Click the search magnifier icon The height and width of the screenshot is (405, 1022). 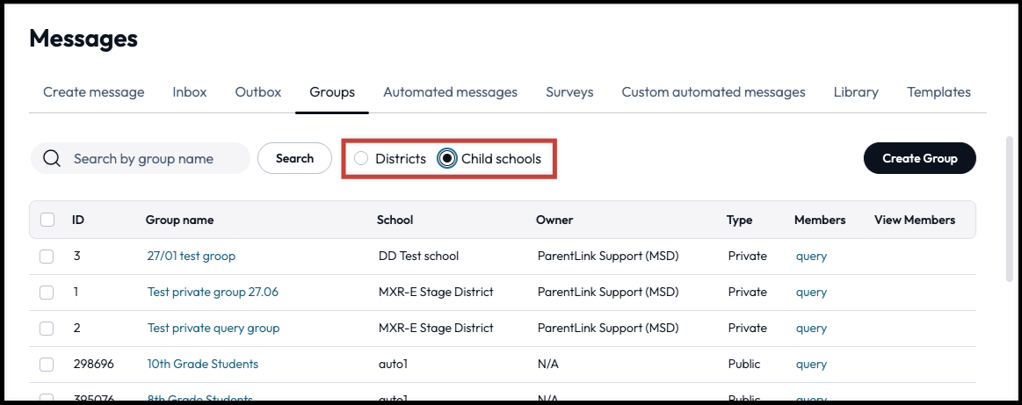click(x=52, y=158)
